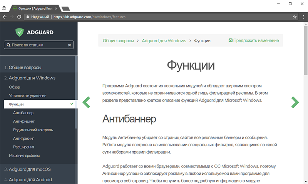Viewport: 308px width, 184px height.
Task: Click the GitHub icon by Предложить изменение
Action: 230,40
